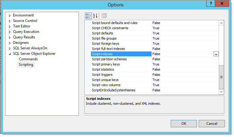234x137 pixels.
Task: Select 'Script statistics' property
Action: 103,69
